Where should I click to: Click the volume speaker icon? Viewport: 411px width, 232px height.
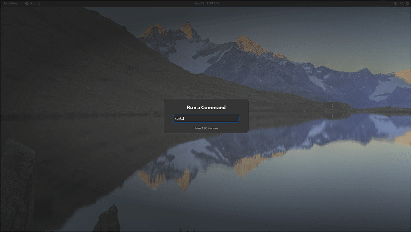coord(401,3)
